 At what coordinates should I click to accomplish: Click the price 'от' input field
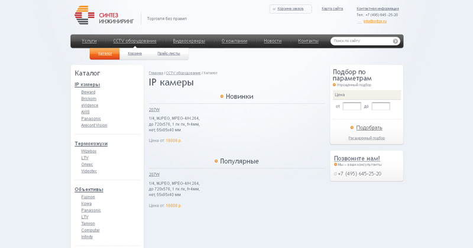[352, 106]
